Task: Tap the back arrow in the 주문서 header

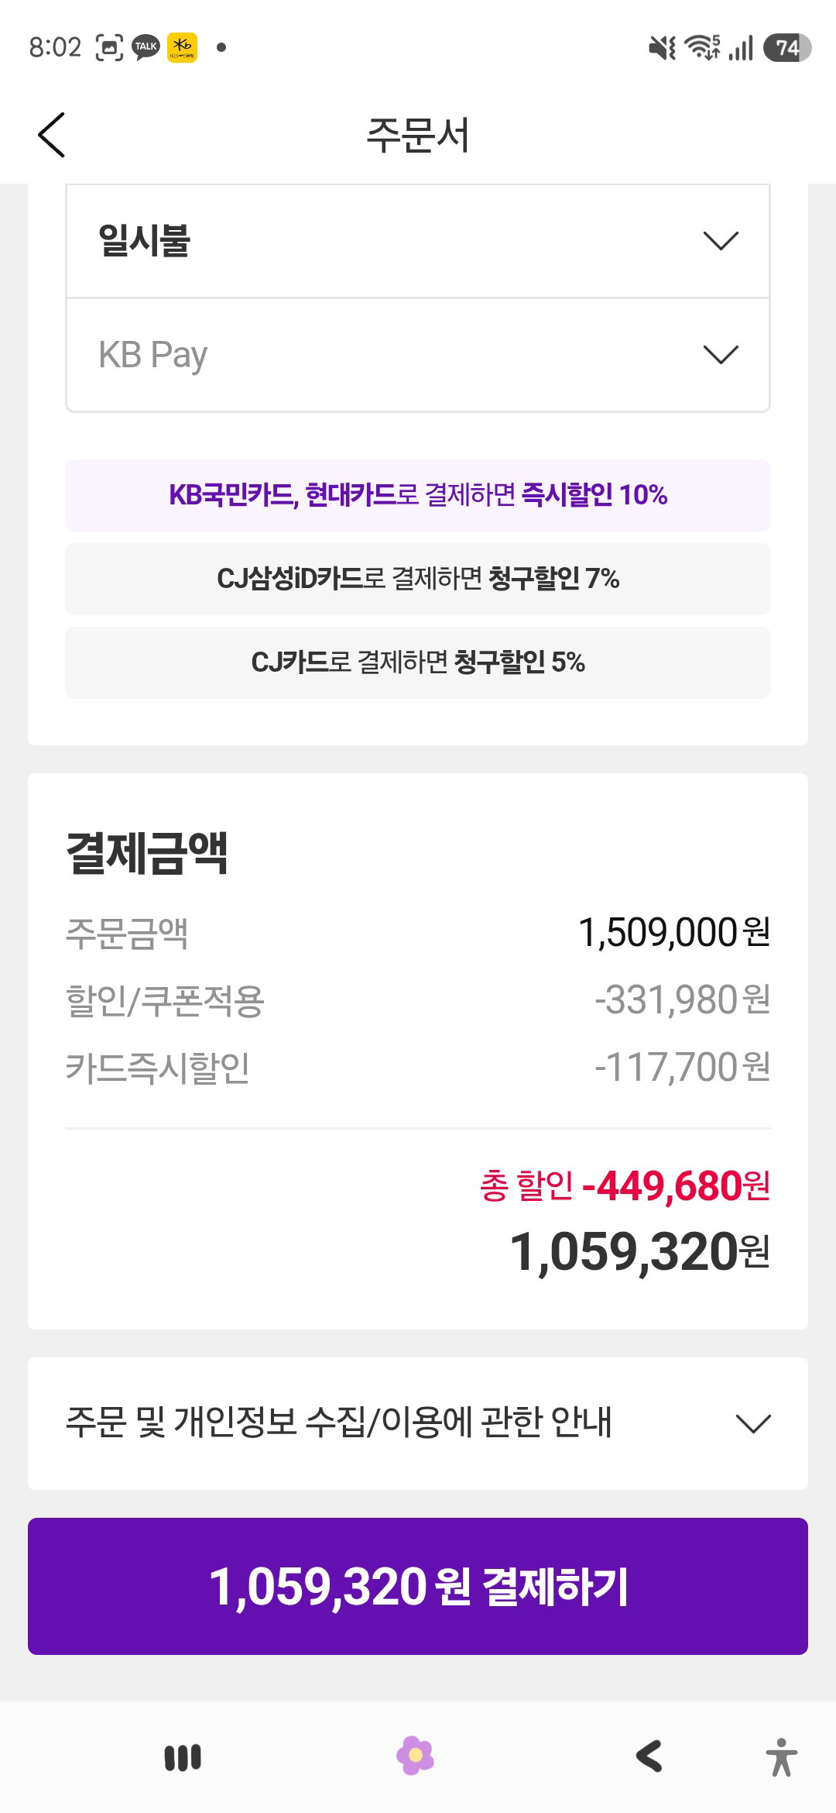Action: click(x=51, y=135)
